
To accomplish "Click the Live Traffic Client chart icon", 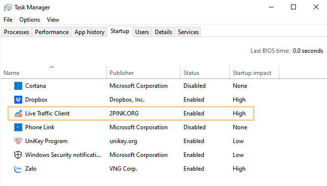I will pos(18,113).
